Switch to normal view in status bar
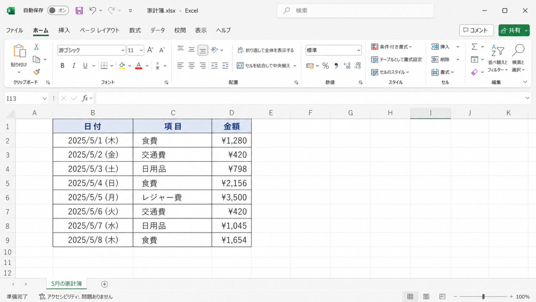This screenshot has height=302, width=536. [410, 297]
